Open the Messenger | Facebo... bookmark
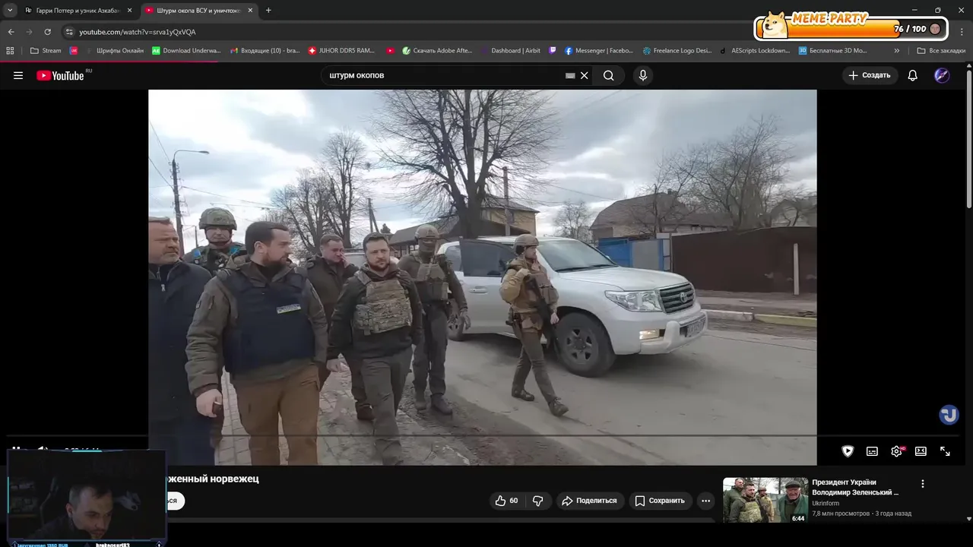This screenshot has height=547, width=973. [x=598, y=51]
